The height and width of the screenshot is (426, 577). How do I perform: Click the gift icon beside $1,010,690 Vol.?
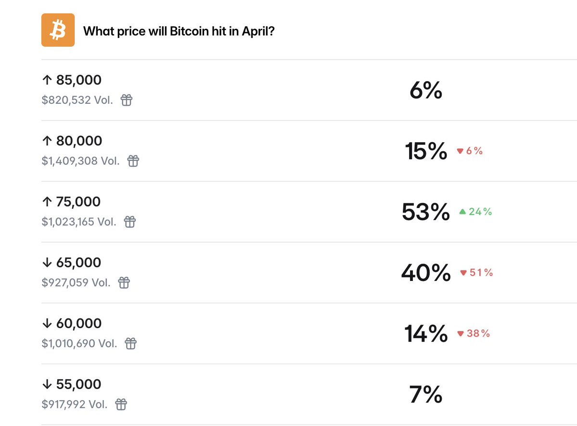[131, 344]
